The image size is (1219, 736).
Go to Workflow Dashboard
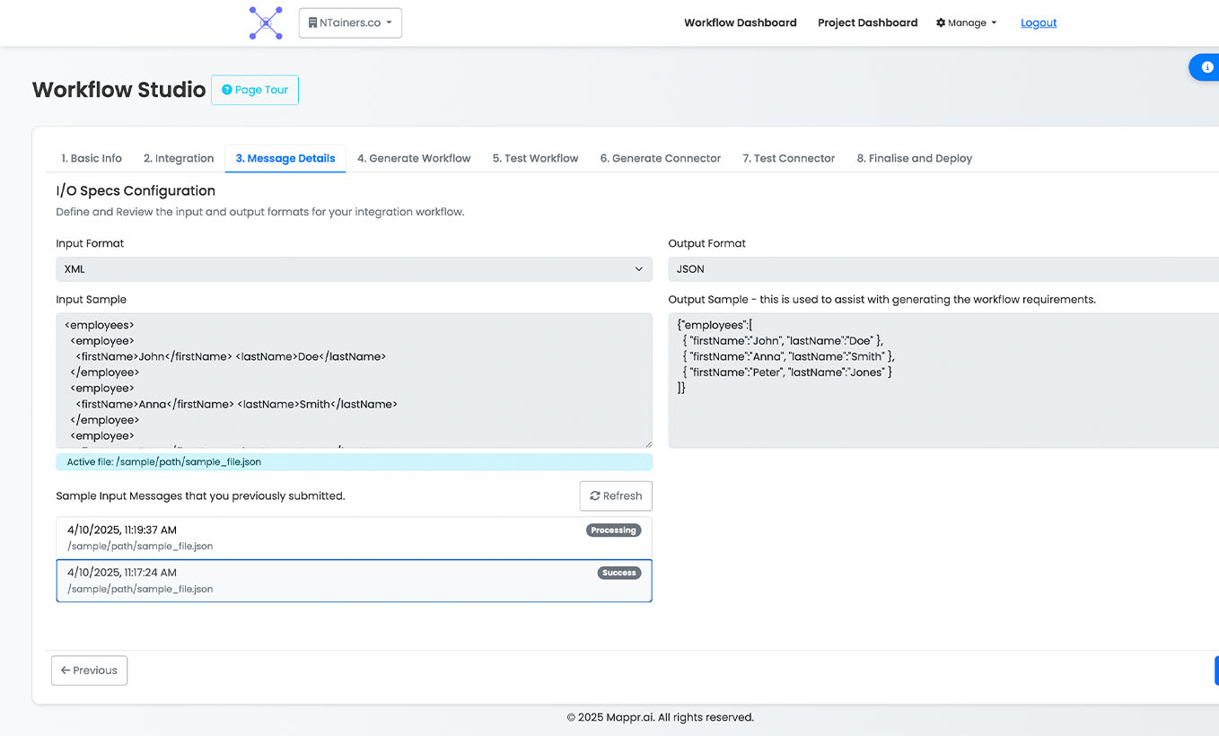pyautogui.click(x=740, y=23)
